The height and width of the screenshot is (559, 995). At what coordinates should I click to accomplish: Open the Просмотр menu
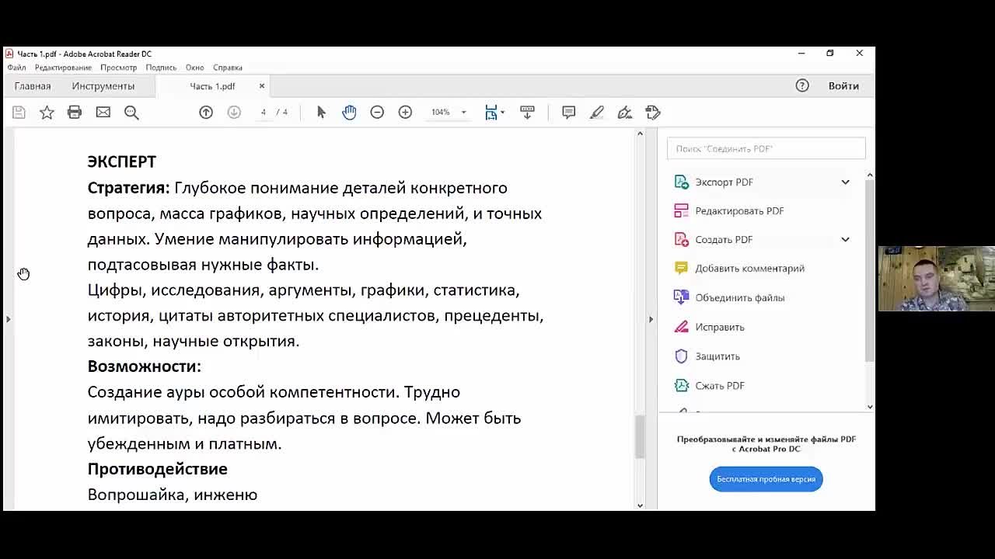[x=118, y=68]
